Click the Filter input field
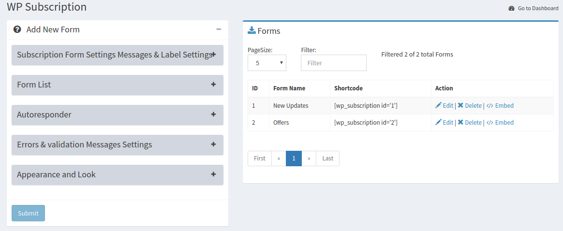Viewport: 563px width, 231px height. [334, 63]
